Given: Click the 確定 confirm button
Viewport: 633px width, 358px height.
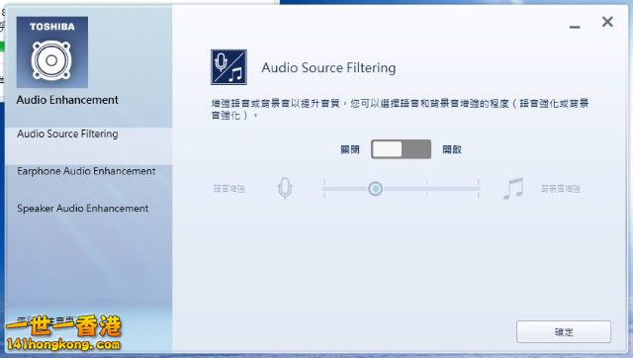Looking at the screenshot, I should coord(564,331).
